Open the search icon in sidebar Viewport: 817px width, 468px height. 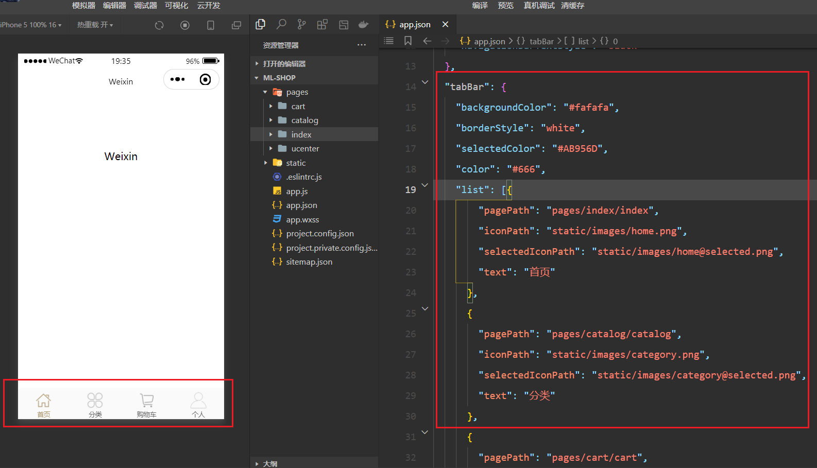coord(281,24)
